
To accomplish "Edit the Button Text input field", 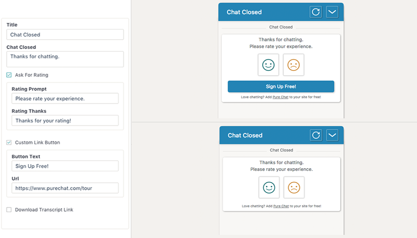I will (x=65, y=166).
